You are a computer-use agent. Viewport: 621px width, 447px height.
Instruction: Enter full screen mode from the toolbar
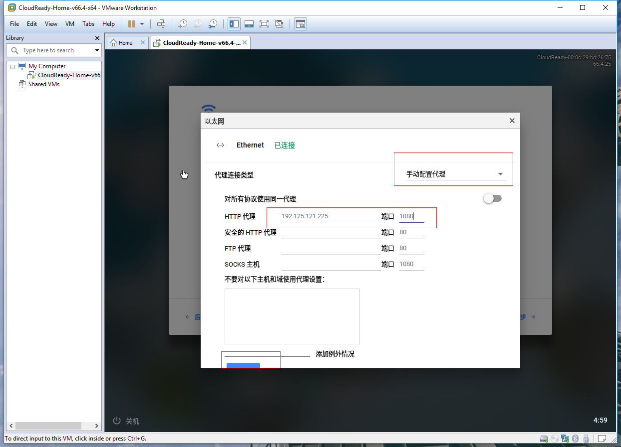pyautogui.click(x=264, y=23)
